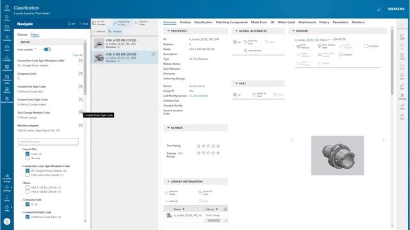410x230 pixels.
Task: Uncheck the Company Code IS checkbox
Action: point(28,204)
